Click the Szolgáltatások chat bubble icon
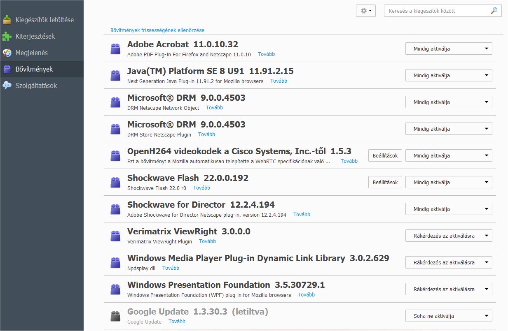The image size is (508, 331). pyautogui.click(x=7, y=86)
